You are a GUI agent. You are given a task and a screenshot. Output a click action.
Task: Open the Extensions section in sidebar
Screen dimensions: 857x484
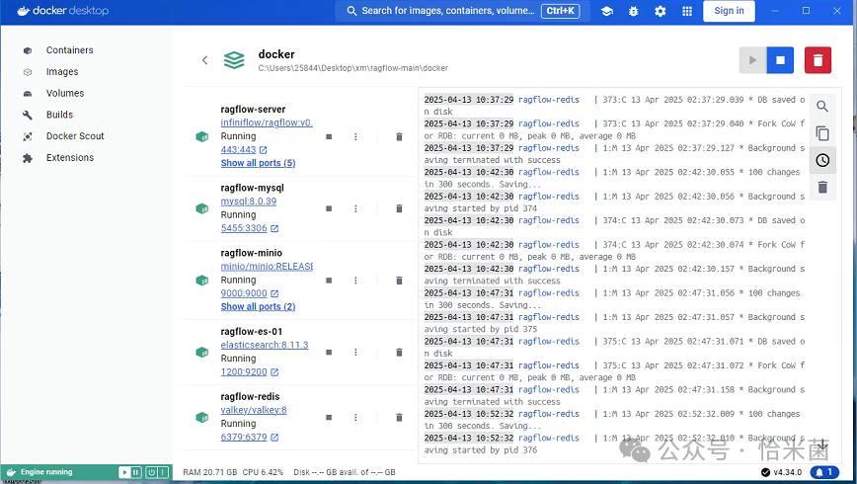69,157
